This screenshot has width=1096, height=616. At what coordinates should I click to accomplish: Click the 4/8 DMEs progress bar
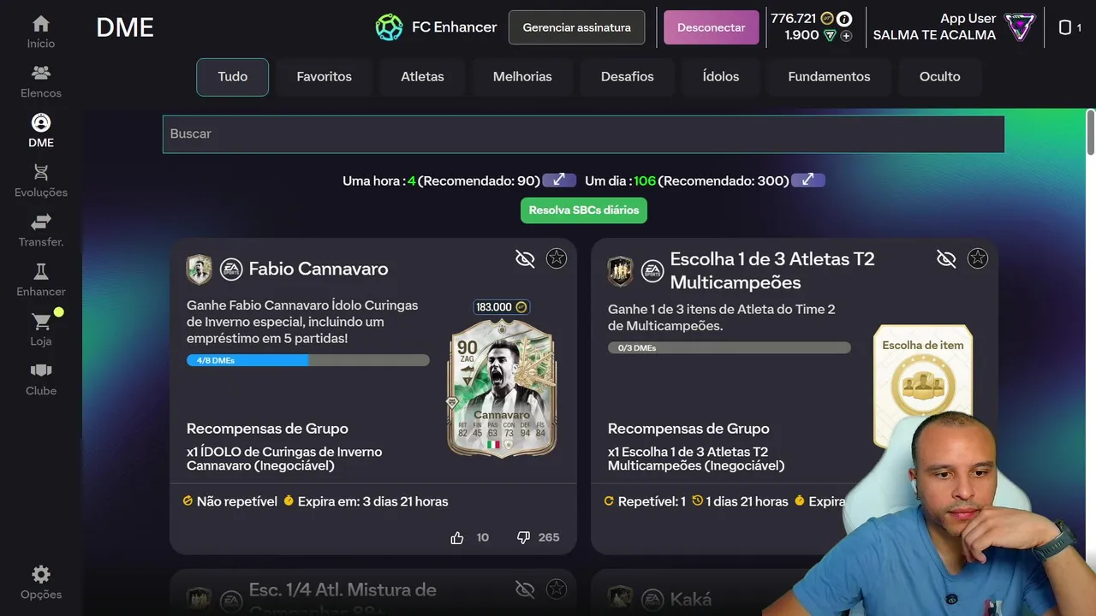308,360
